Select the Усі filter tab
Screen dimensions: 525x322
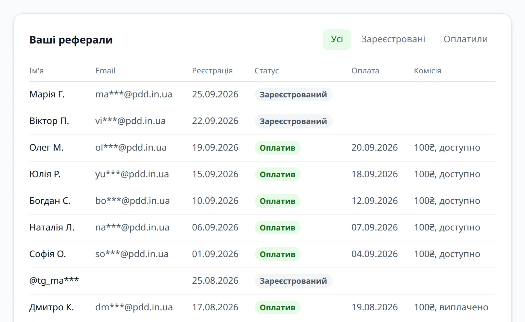[337, 40]
